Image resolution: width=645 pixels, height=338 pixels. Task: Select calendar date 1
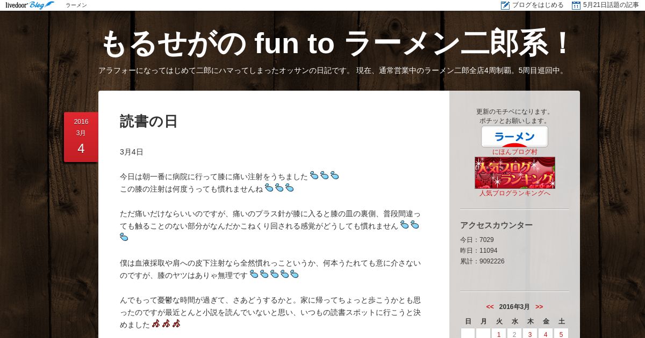click(499, 334)
